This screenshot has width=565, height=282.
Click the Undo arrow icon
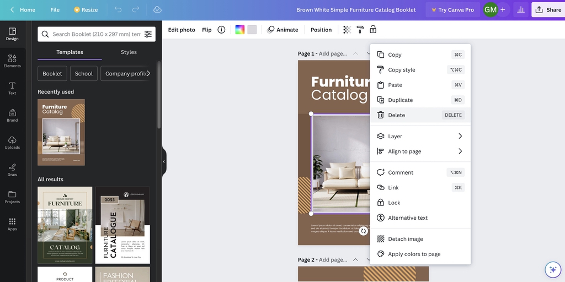pos(118,10)
